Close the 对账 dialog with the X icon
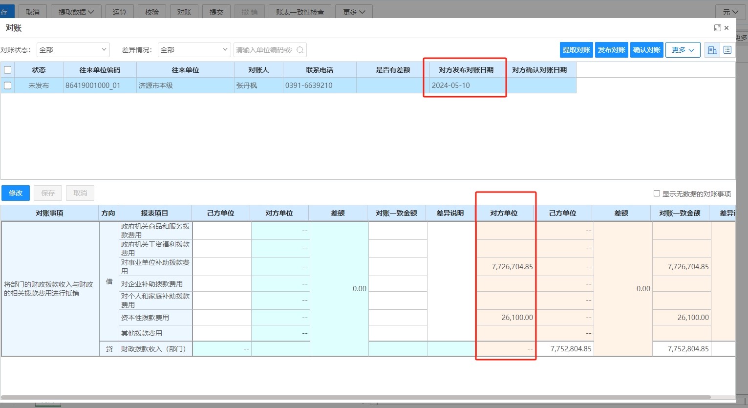 pos(727,28)
